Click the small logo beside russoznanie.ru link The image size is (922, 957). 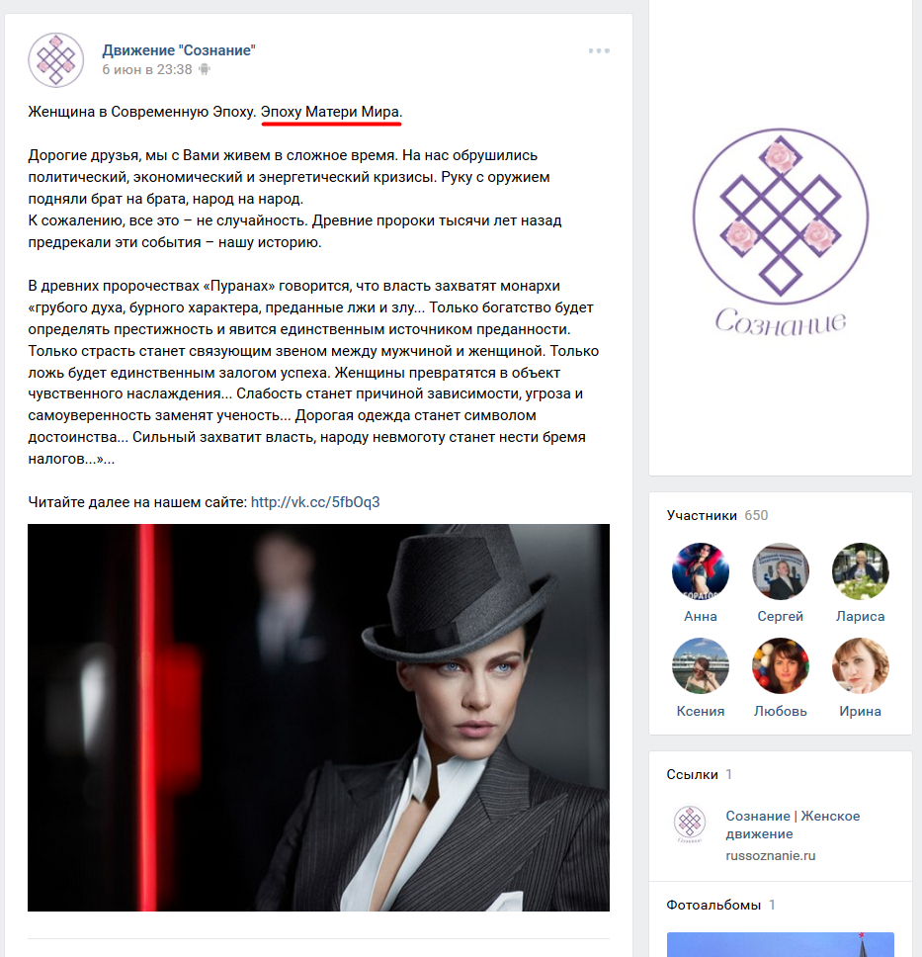click(x=690, y=824)
